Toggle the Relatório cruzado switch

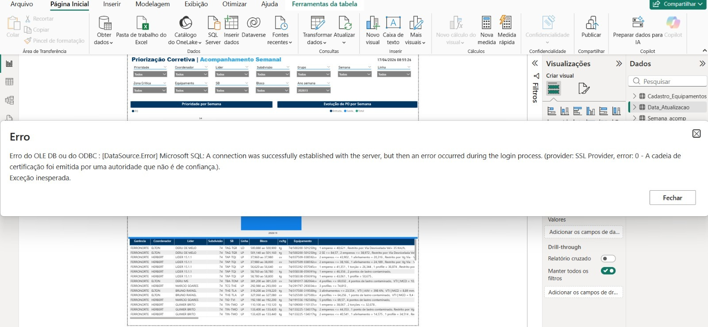tap(608, 259)
